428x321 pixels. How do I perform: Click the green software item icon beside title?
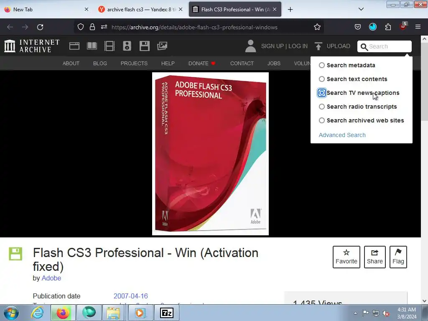15,254
